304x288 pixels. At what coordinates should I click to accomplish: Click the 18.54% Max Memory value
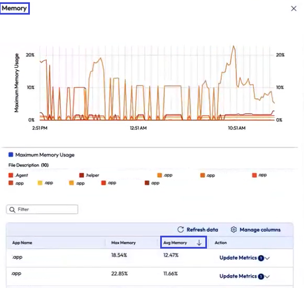pos(119,255)
